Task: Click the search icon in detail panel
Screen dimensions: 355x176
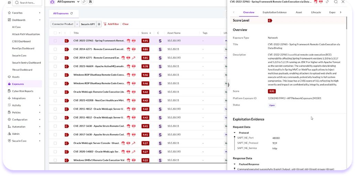Action: 336,2
